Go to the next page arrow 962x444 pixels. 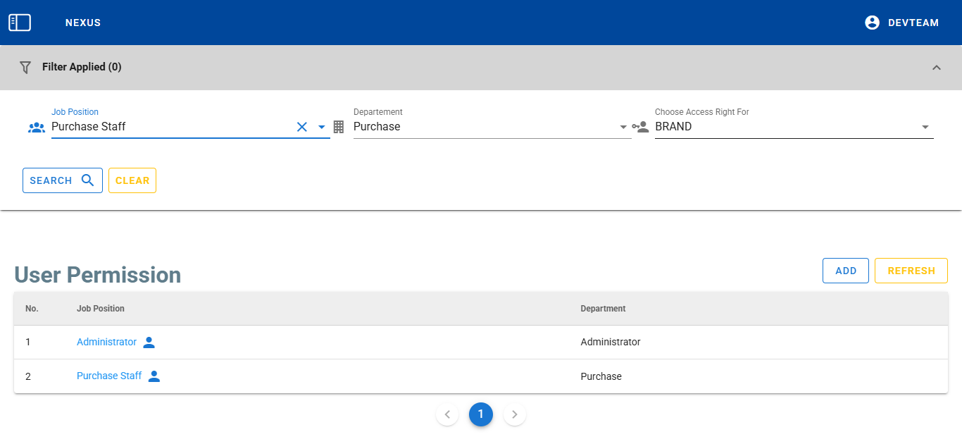[x=515, y=414]
